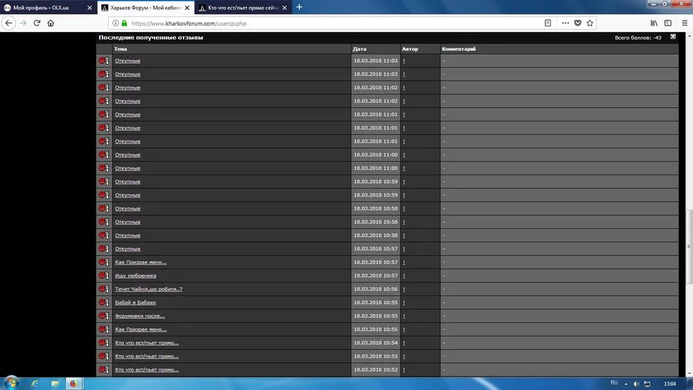This screenshot has height=390, width=693.
Task: Switch to Кто что ест/пьет tab
Action: coord(243,8)
